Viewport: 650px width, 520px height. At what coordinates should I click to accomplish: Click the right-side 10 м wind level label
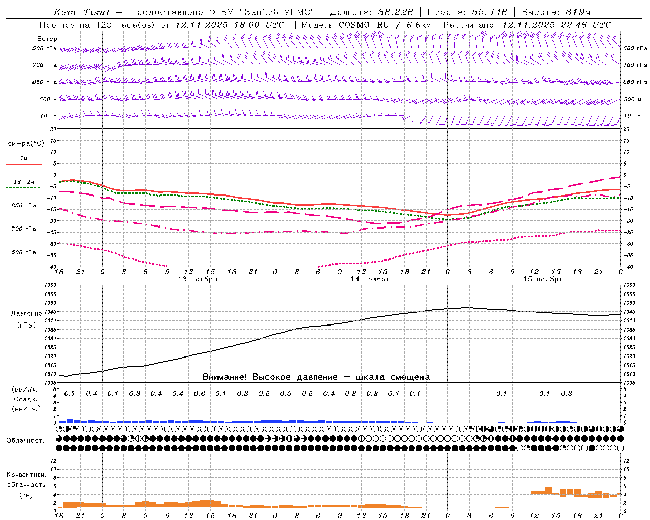[632, 116]
